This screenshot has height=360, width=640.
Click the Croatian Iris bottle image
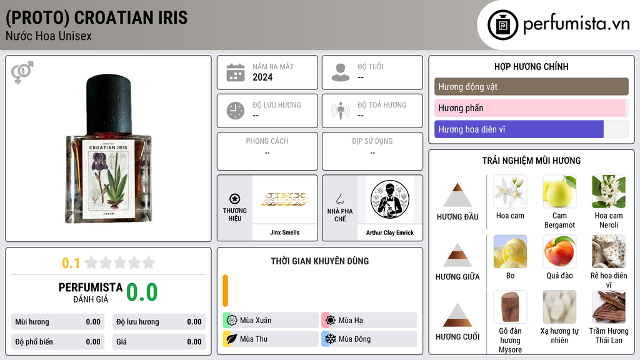point(109,149)
